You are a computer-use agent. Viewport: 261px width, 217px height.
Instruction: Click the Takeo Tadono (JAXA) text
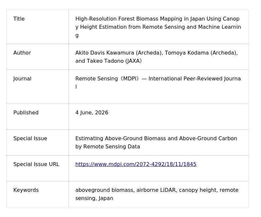pos(114,61)
